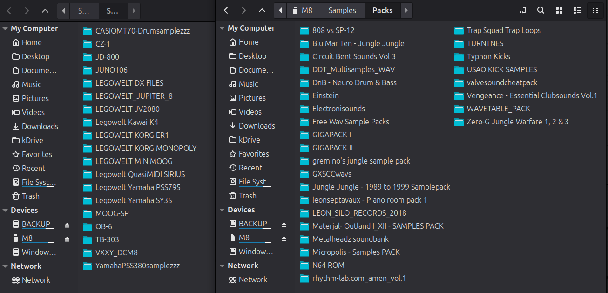
Task: Open File System in the left sidebar
Action: pyautogui.click(x=39, y=182)
